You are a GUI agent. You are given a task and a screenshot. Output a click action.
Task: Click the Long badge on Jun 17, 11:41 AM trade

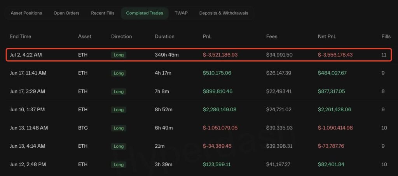click(x=119, y=73)
